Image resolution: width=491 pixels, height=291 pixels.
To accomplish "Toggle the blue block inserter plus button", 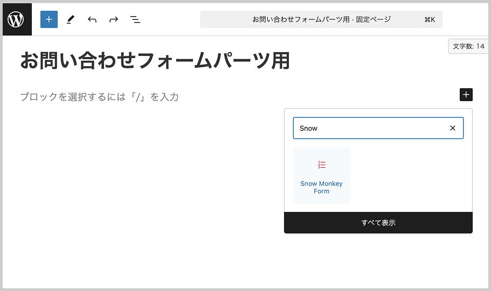I will pyautogui.click(x=49, y=19).
